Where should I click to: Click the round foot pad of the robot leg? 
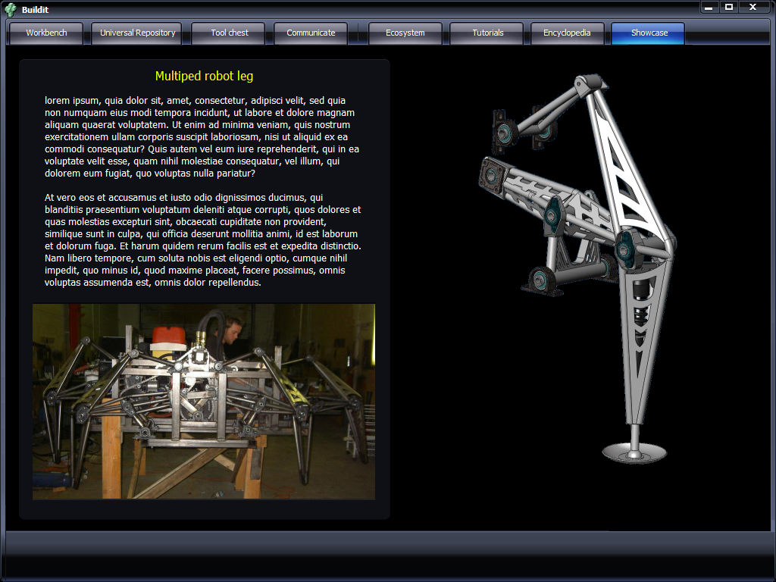click(634, 453)
